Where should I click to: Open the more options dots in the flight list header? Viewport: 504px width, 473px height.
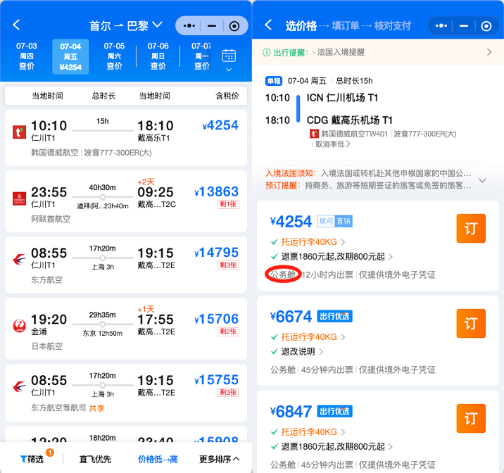coord(189,26)
